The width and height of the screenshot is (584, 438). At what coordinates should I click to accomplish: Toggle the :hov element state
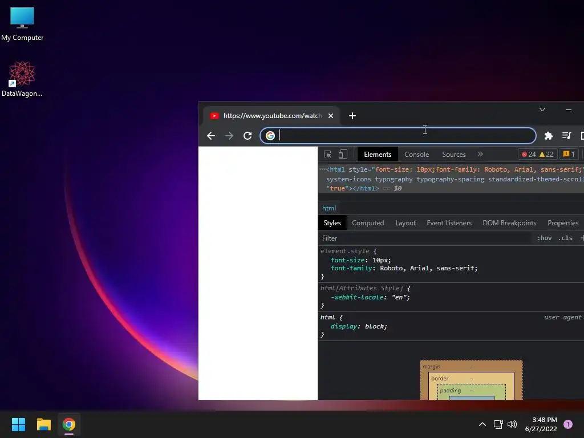[545, 238]
